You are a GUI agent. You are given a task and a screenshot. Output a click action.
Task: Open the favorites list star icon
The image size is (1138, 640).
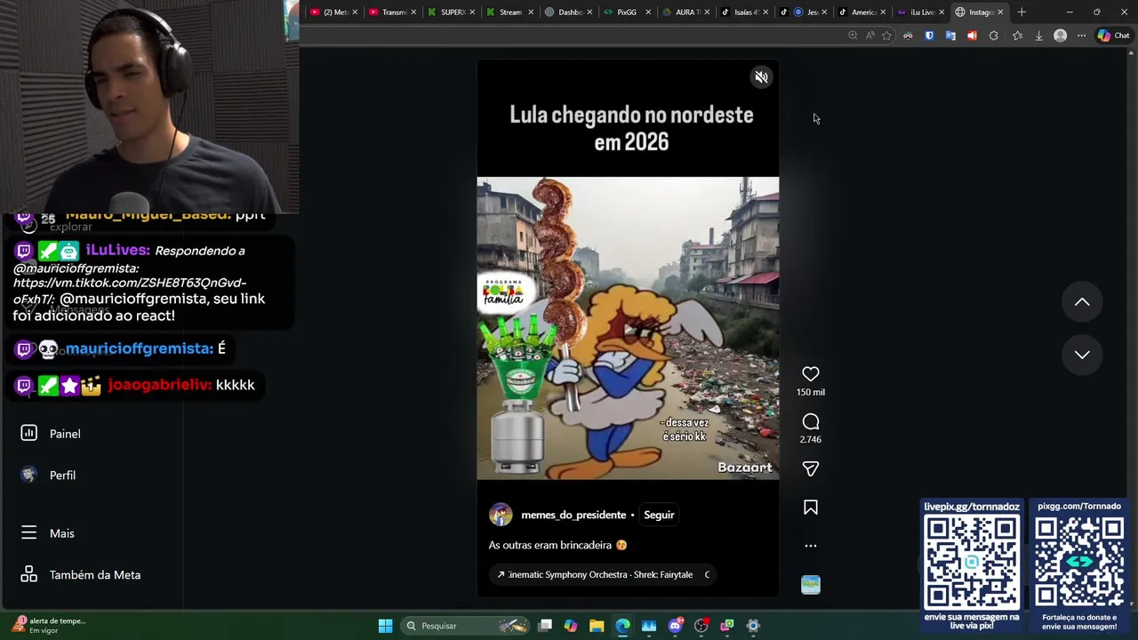(x=1017, y=36)
